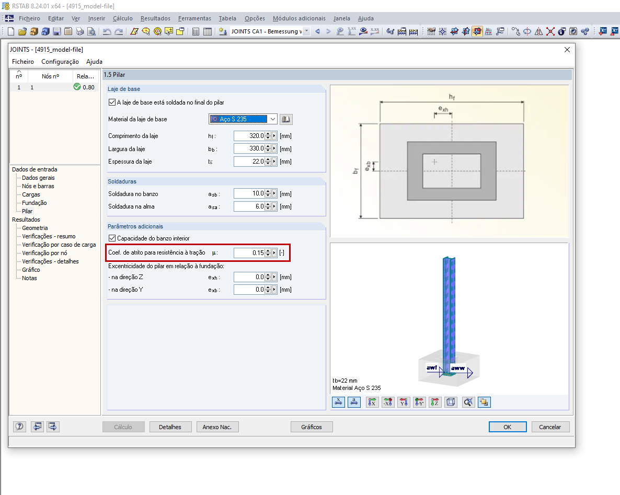Click the Cancelar button
The height and width of the screenshot is (495, 620).
point(550,427)
